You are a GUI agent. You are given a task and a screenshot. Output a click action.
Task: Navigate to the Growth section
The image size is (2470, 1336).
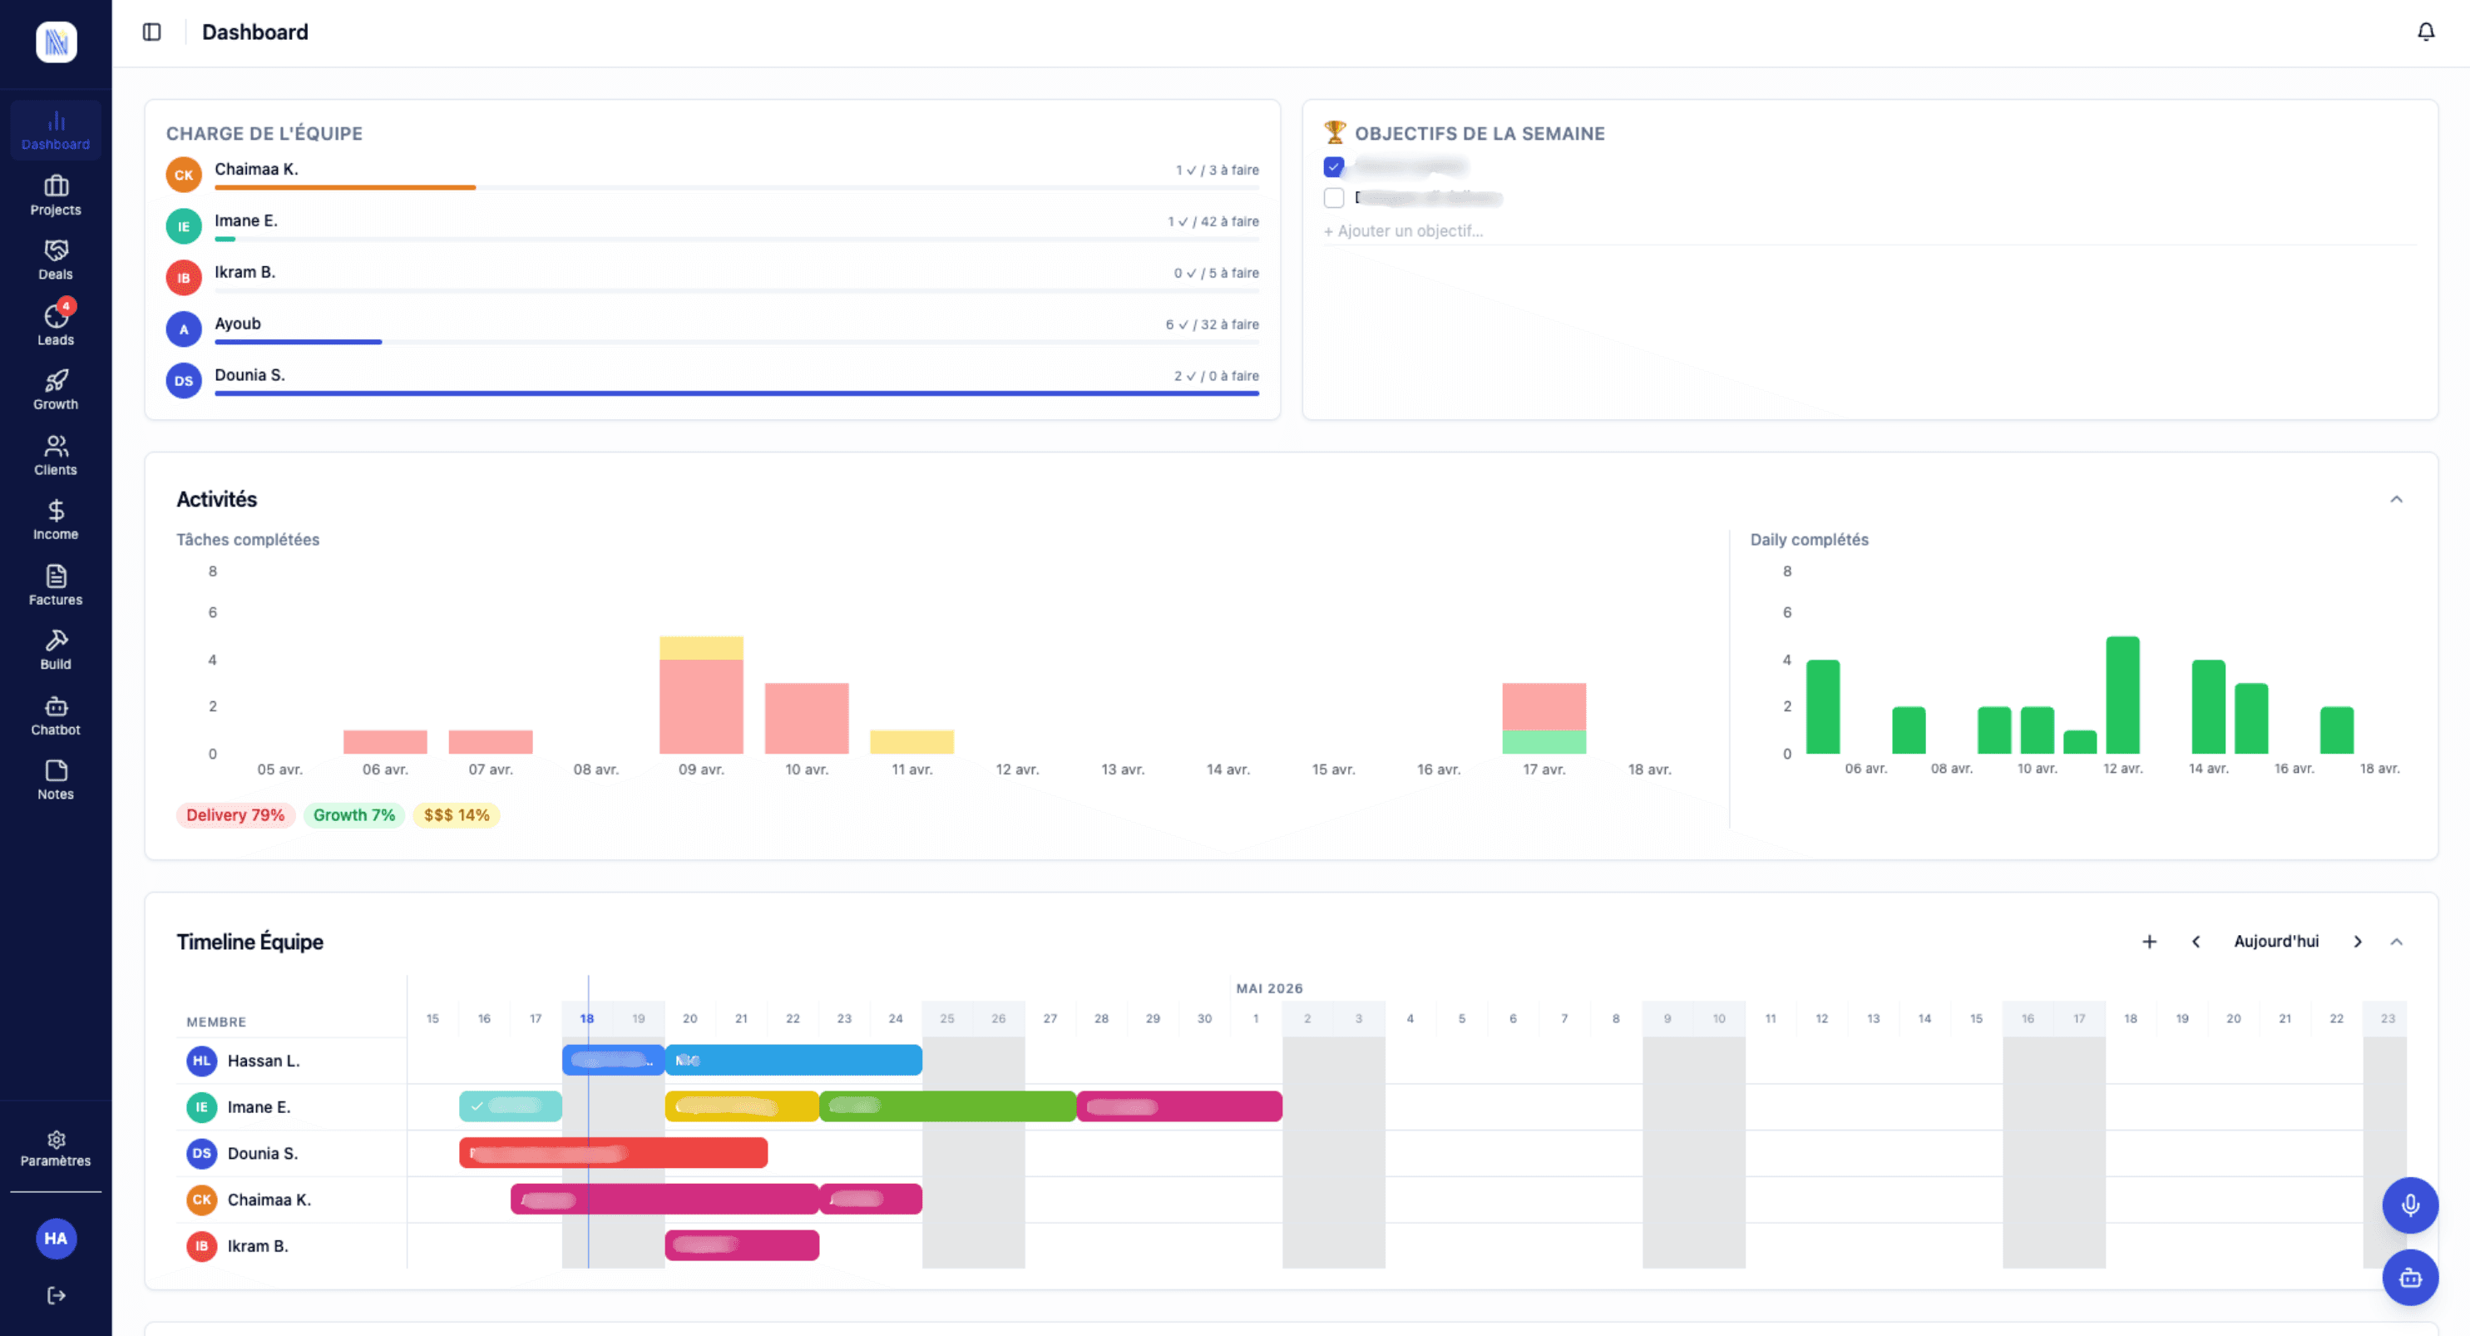click(x=55, y=389)
